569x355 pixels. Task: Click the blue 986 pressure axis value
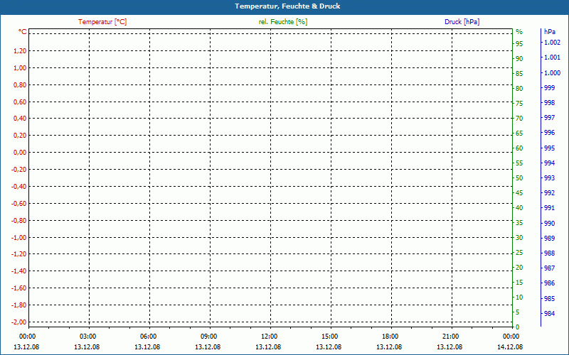549,283
